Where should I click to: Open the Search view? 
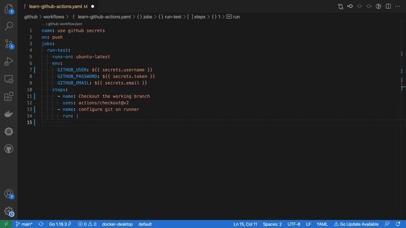(9, 26)
